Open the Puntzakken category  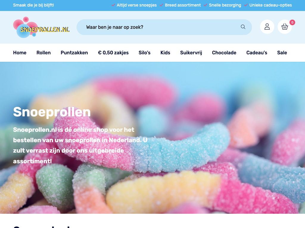tap(74, 53)
